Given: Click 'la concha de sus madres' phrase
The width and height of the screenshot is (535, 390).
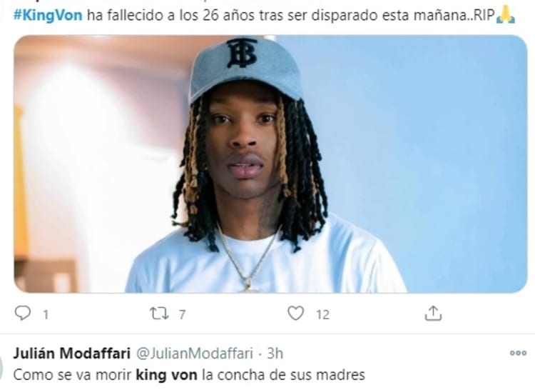Looking at the screenshot, I should click(283, 375).
